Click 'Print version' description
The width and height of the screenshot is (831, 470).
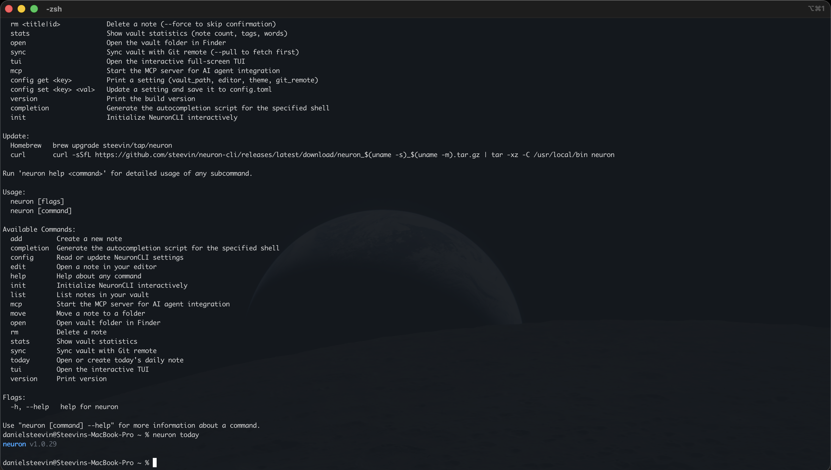click(x=81, y=379)
